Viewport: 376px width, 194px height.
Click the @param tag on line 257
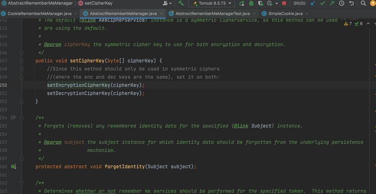[x=53, y=142]
